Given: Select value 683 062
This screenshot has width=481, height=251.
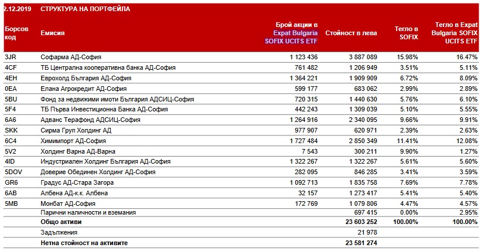Looking at the screenshot, I should [x=366, y=89].
